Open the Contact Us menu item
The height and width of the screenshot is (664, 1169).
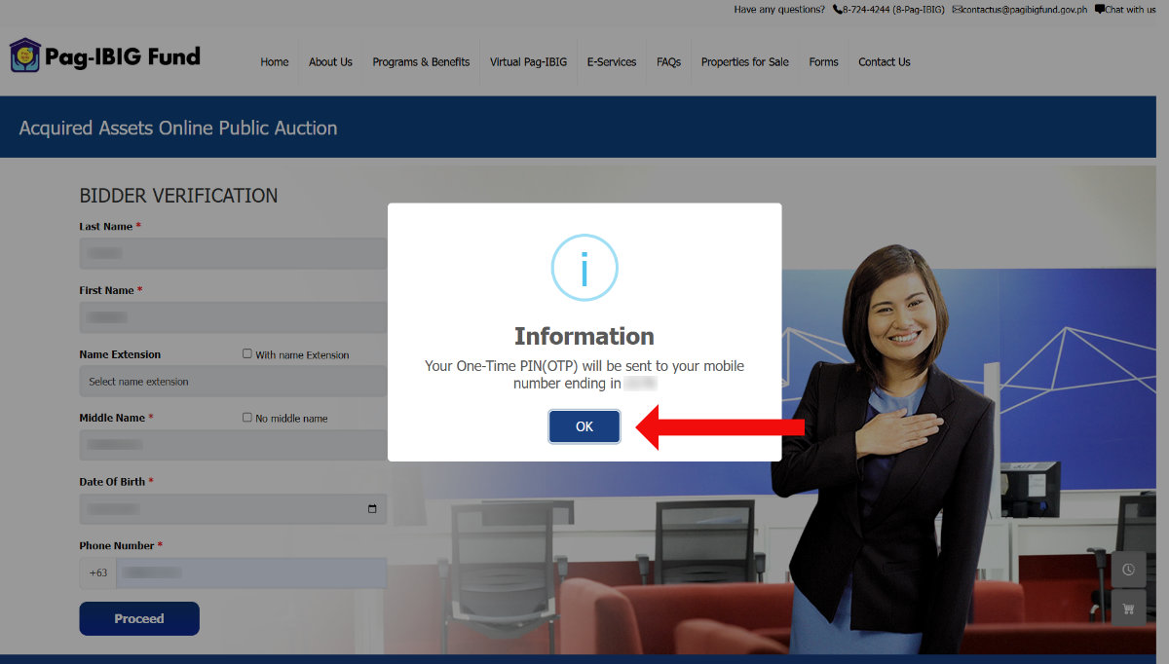pos(885,62)
